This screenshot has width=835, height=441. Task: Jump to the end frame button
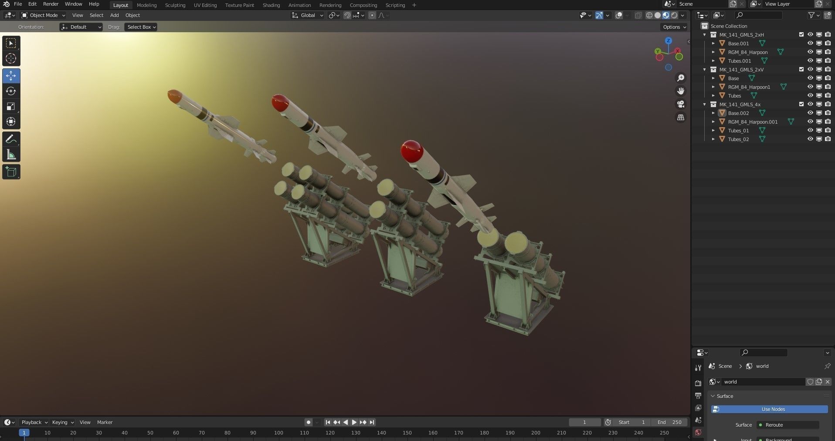[x=372, y=422]
